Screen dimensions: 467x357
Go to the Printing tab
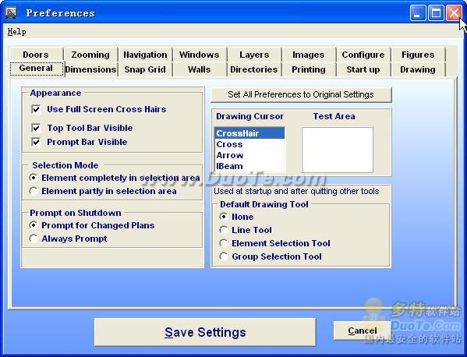pyautogui.click(x=309, y=69)
